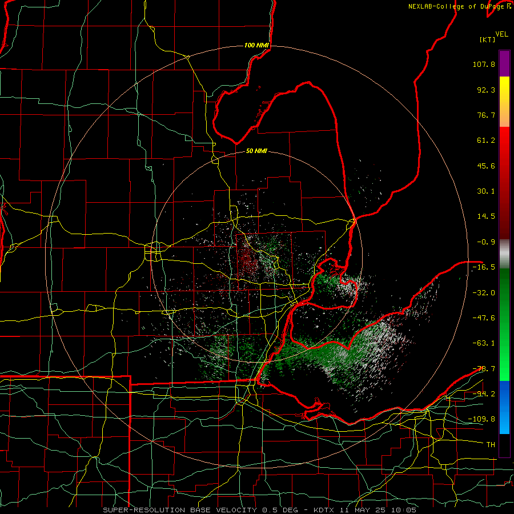Click the TH legend label

point(491,445)
